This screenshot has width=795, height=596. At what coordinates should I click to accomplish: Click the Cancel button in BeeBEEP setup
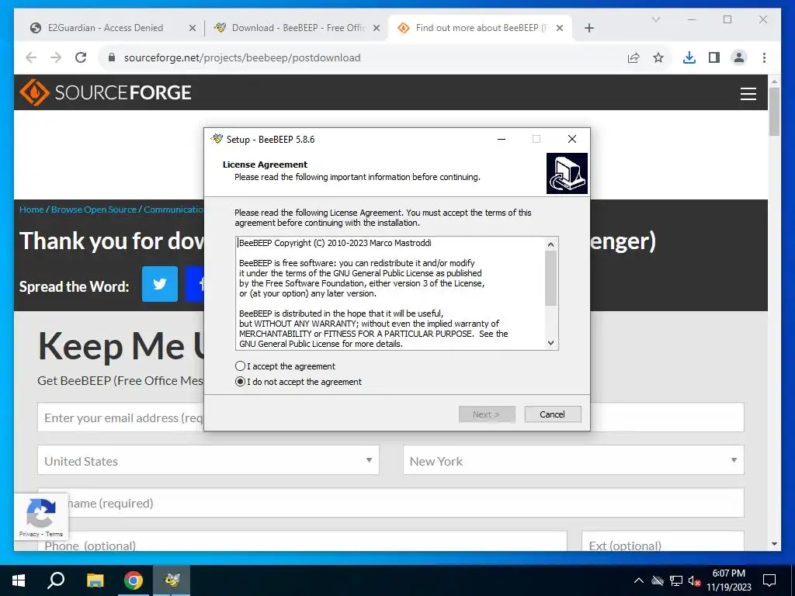(552, 414)
